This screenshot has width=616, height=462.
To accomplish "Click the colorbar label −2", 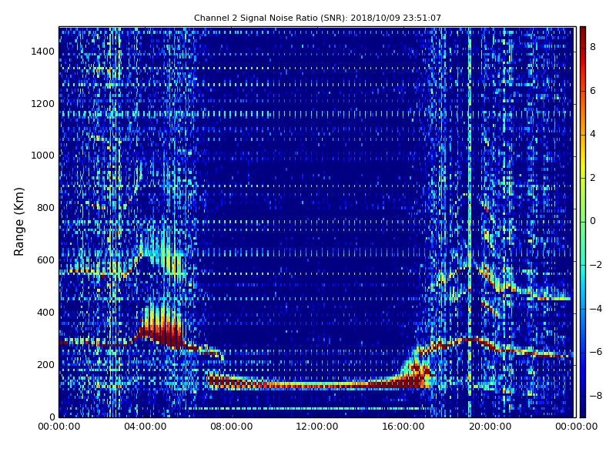I will (x=596, y=265).
